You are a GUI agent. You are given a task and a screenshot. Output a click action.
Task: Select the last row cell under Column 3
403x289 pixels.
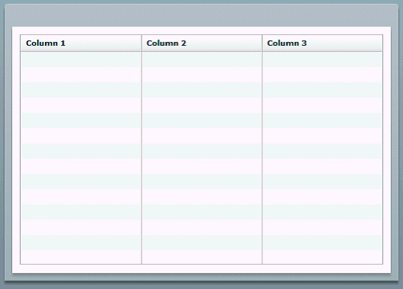pos(322,257)
